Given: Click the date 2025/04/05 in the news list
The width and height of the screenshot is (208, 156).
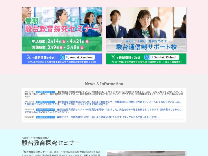Looking at the screenshot, I should pyautogui.click(x=29, y=92).
